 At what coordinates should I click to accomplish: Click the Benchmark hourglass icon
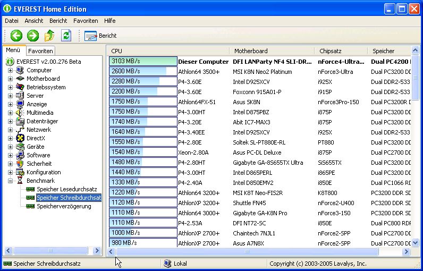(20, 181)
